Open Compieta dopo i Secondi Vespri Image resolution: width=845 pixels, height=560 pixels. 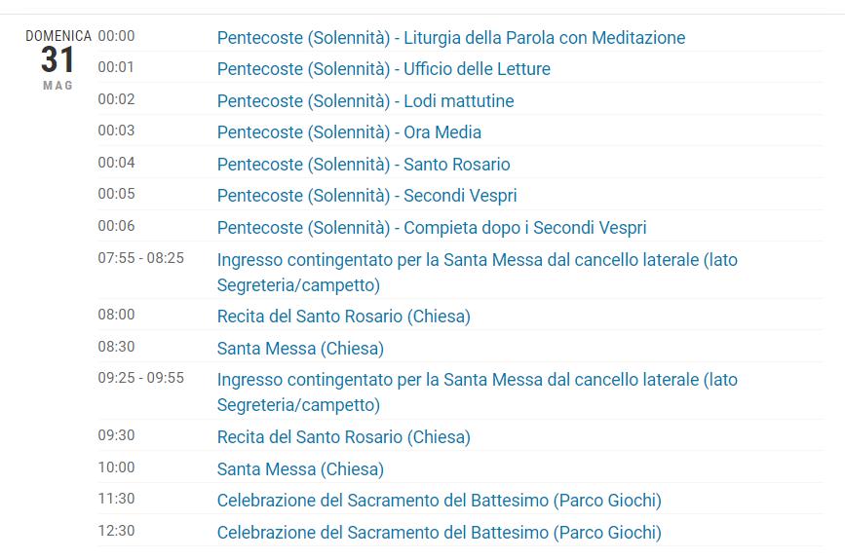pyautogui.click(x=432, y=228)
